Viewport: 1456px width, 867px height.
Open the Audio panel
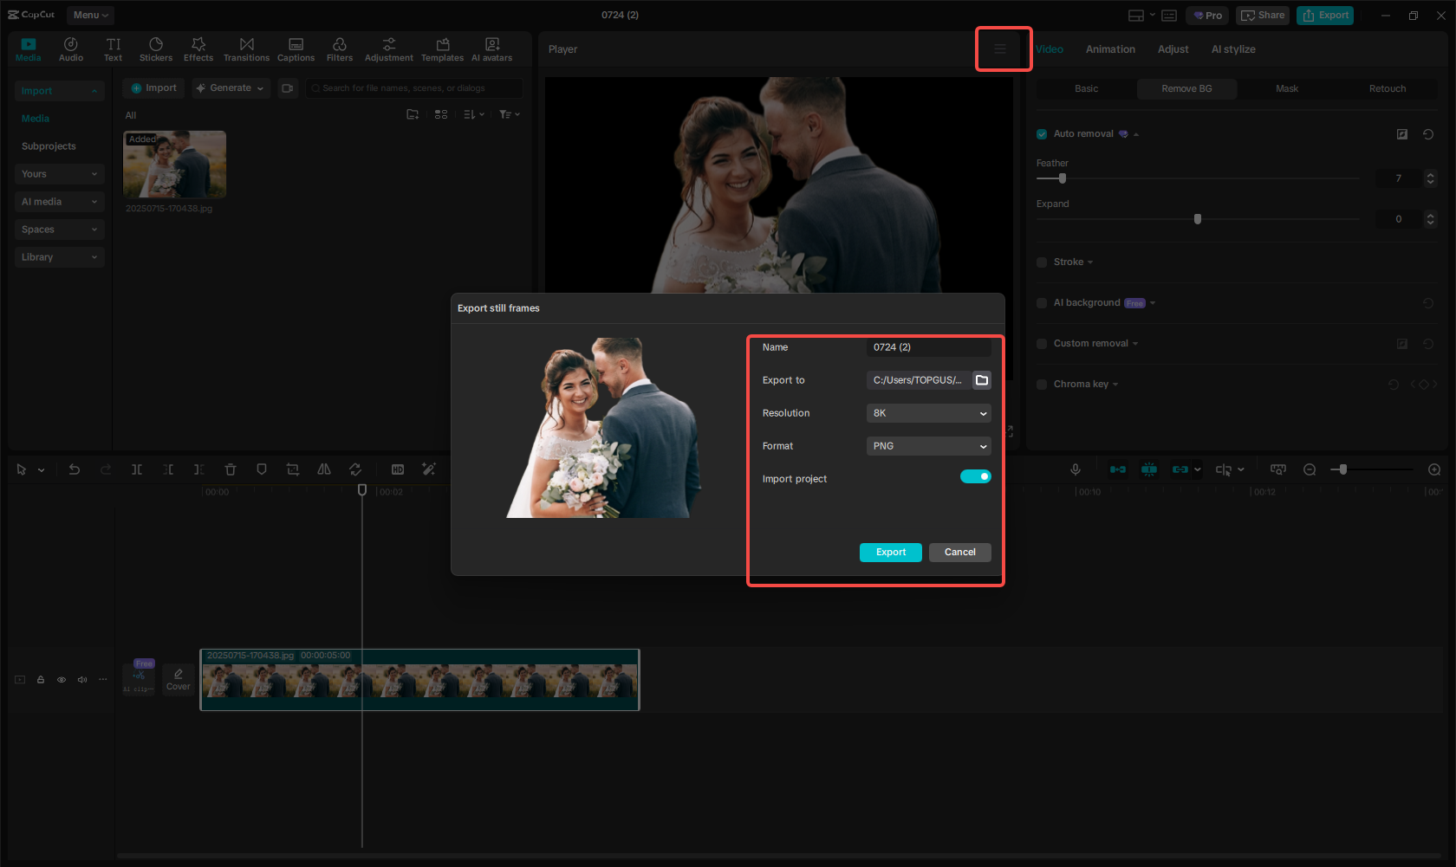pos(70,49)
